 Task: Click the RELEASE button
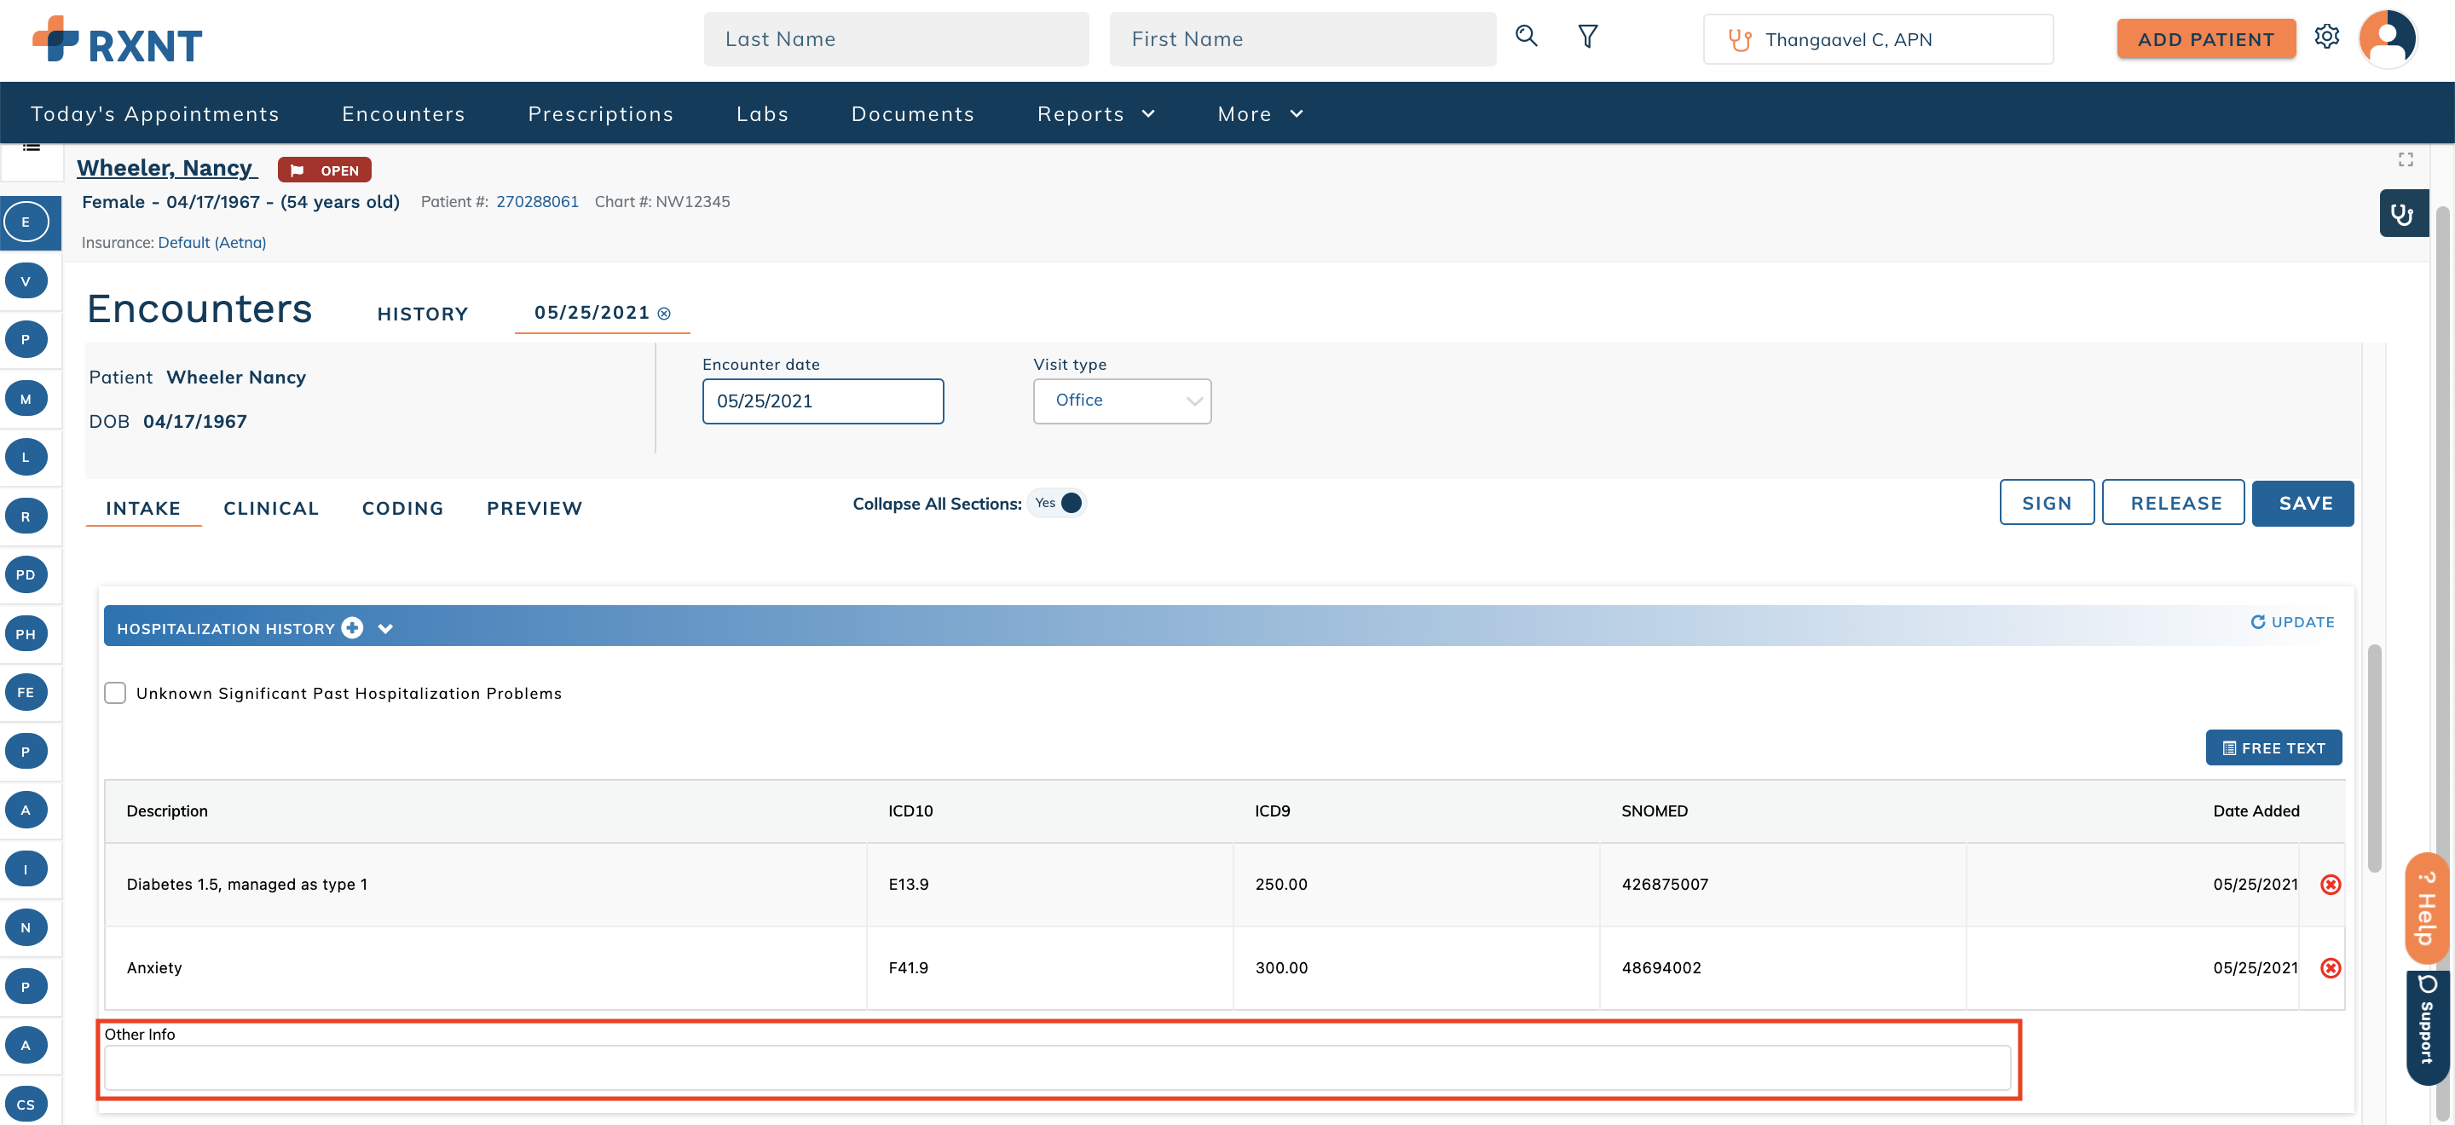[x=2174, y=503]
